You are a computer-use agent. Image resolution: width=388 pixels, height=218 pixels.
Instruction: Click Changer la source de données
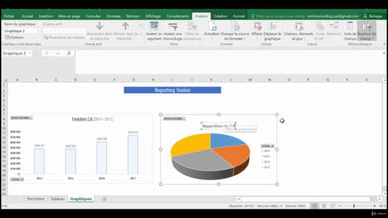click(235, 31)
